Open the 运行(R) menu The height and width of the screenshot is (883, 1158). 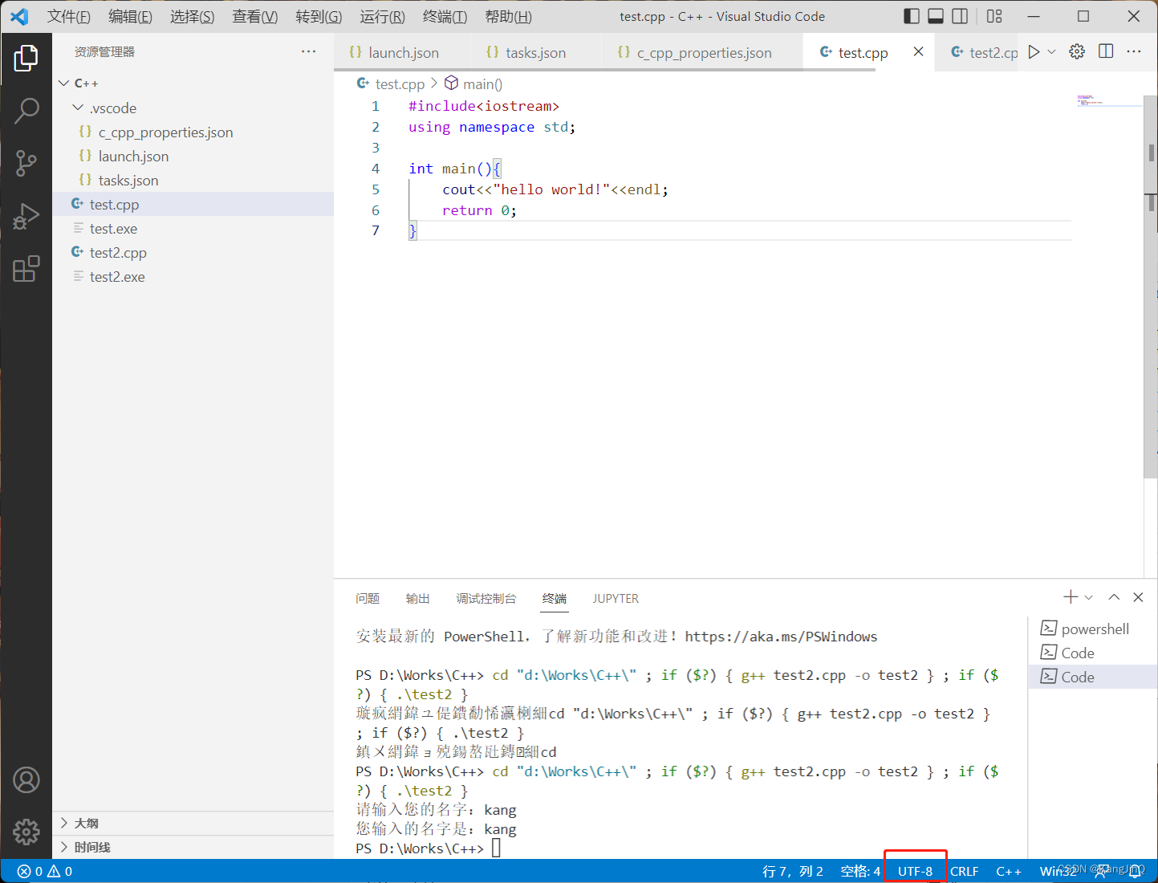tap(382, 16)
